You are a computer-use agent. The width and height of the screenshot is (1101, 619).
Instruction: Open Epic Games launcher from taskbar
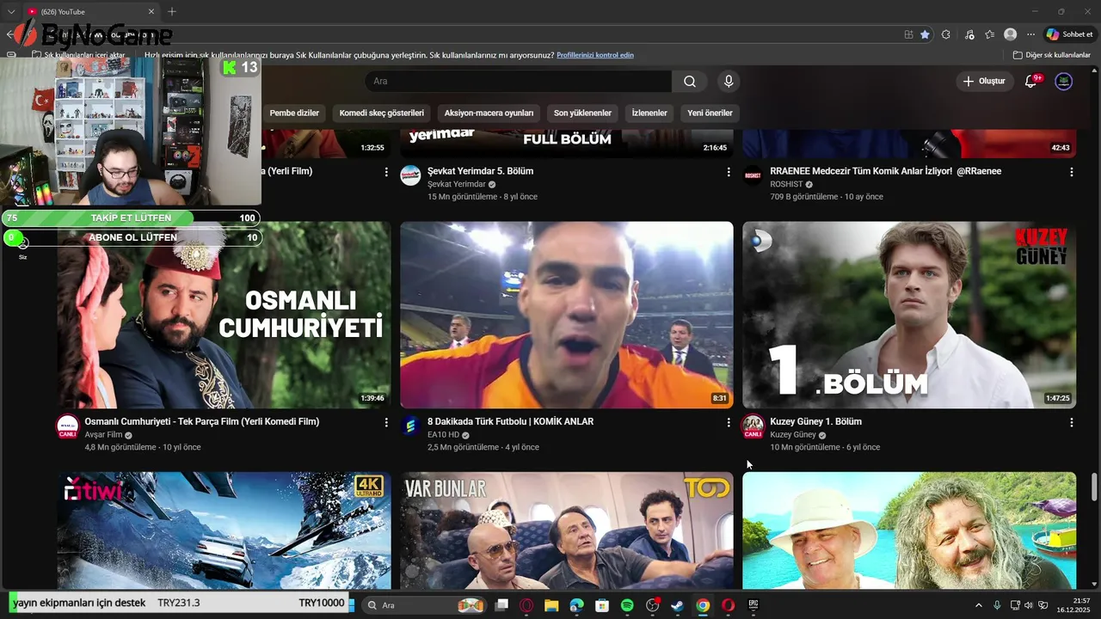pos(753,605)
